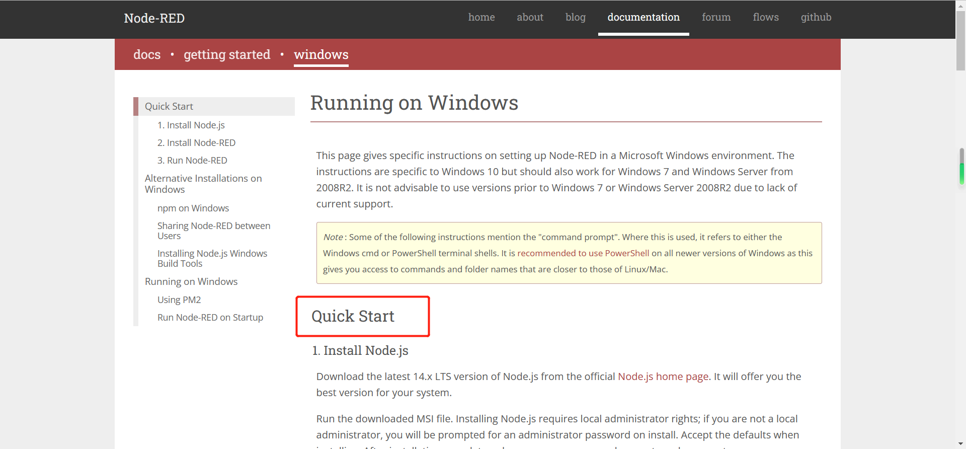Click the docs breadcrumb
Viewport: 966px width, 449px height.
(147, 54)
